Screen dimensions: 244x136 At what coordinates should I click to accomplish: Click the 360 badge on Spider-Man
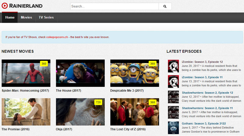pos(44,64)
